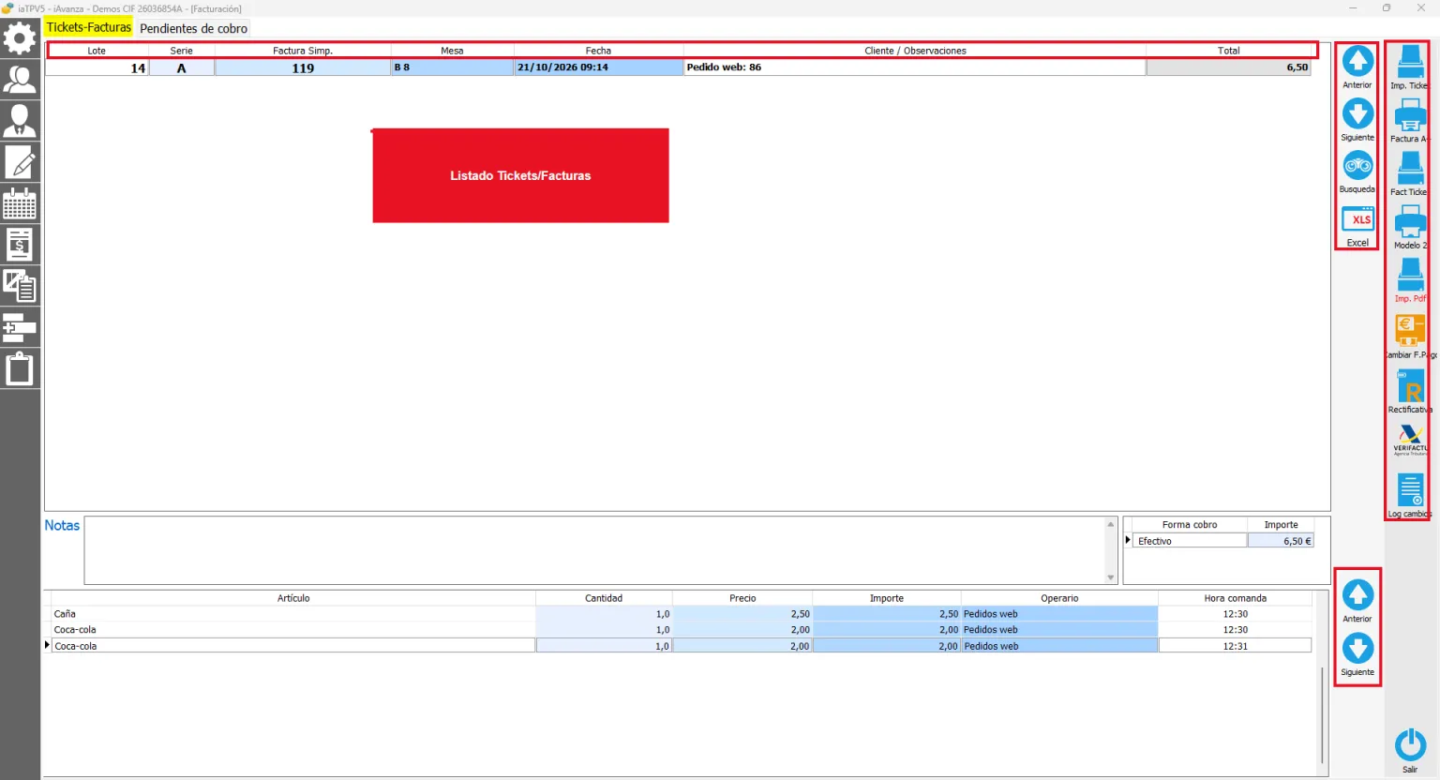Click the 6,50 € Importe cell

[x=1281, y=541]
